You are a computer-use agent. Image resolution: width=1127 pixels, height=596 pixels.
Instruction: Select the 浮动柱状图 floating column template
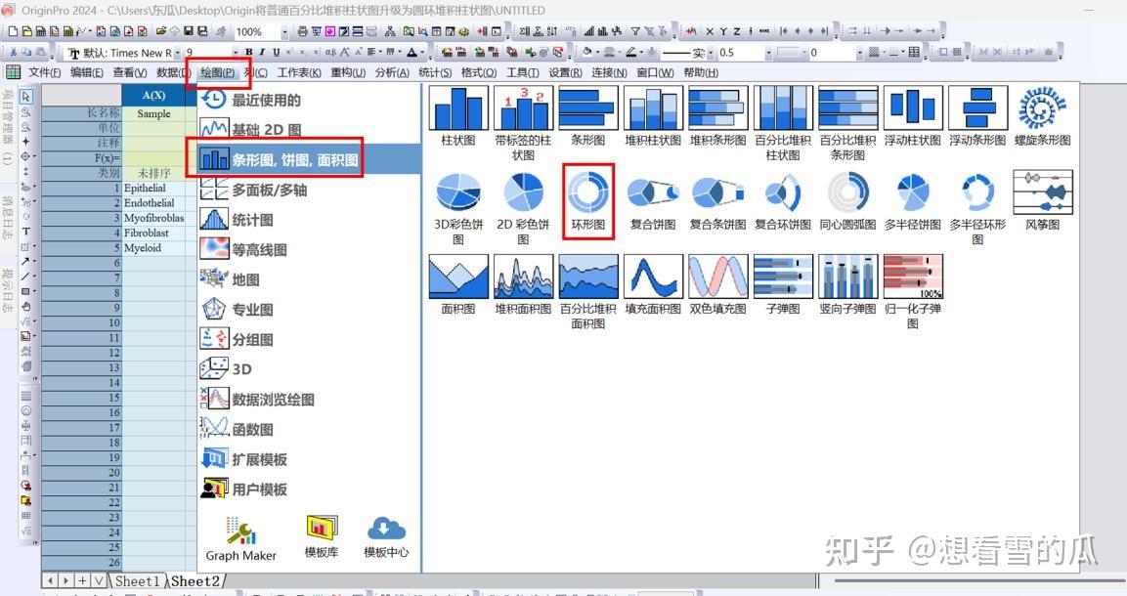[x=912, y=115]
